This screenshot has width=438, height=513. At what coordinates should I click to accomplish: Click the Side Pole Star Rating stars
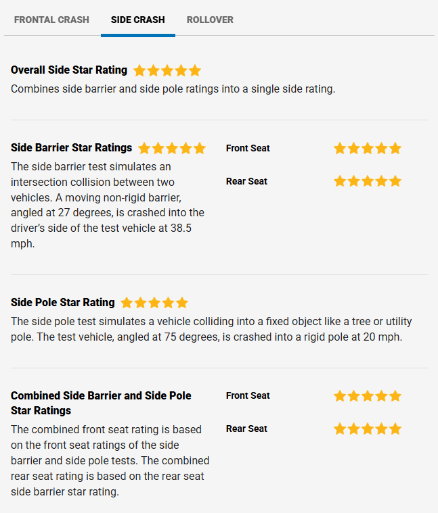click(x=154, y=303)
